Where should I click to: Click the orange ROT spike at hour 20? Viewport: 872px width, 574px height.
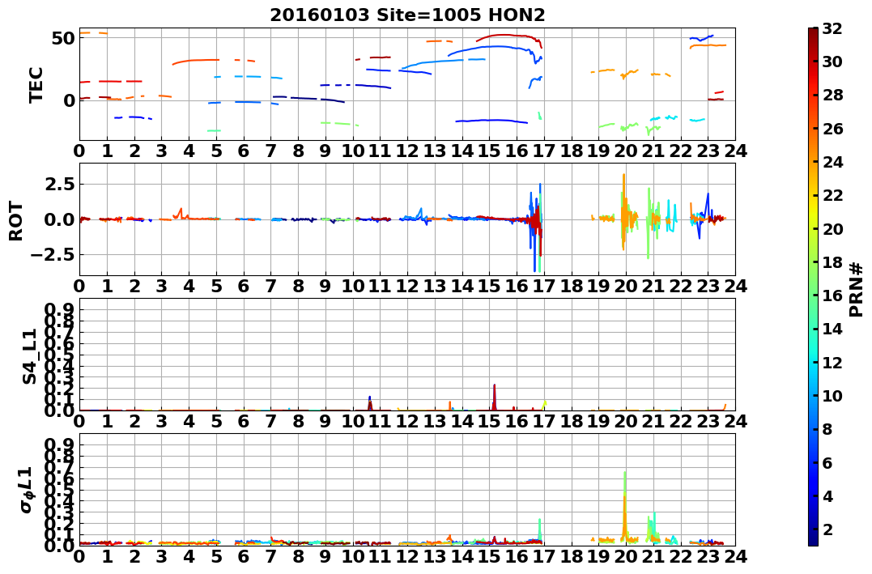tap(624, 211)
